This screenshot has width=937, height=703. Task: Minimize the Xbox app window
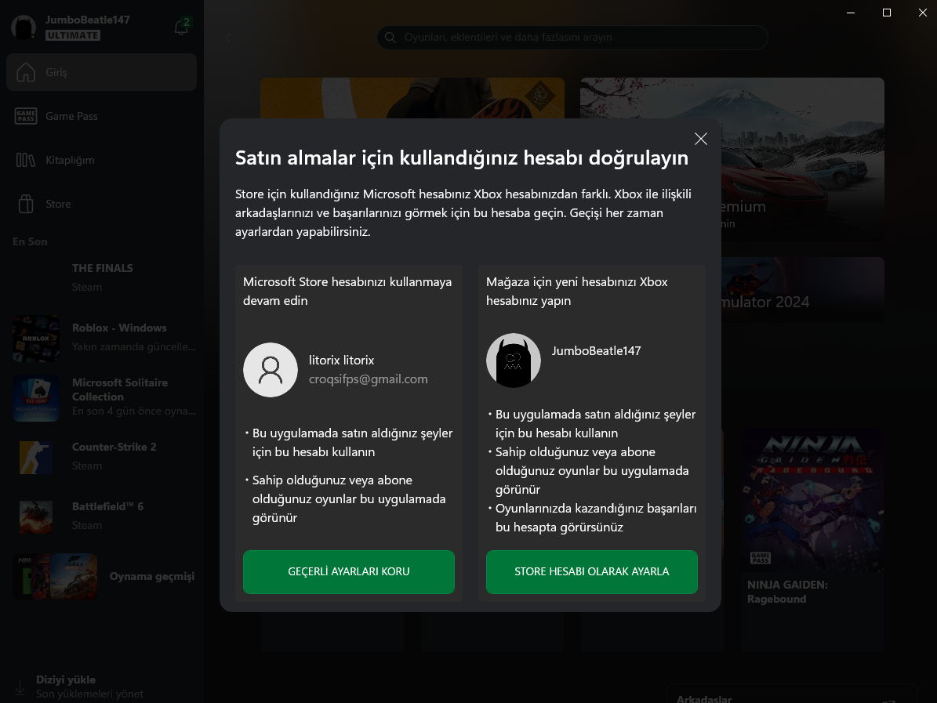(851, 13)
